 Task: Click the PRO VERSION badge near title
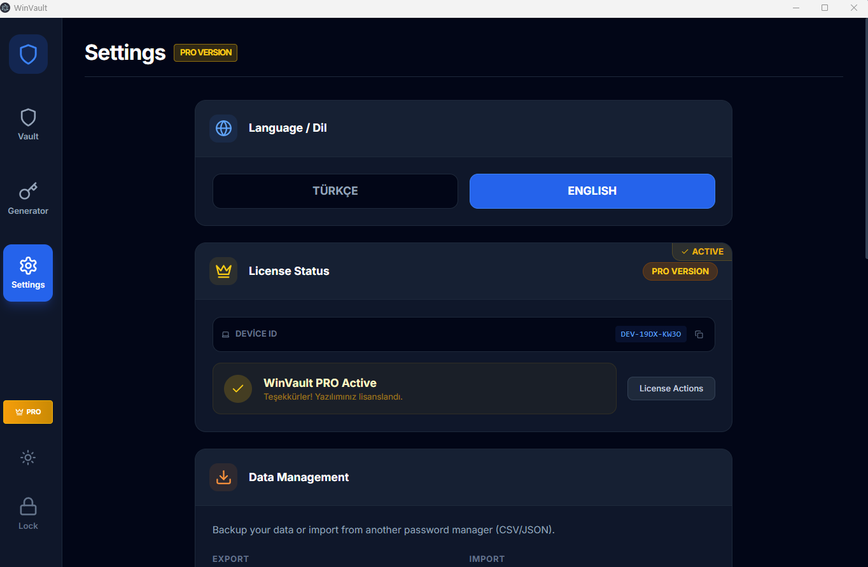(206, 53)
